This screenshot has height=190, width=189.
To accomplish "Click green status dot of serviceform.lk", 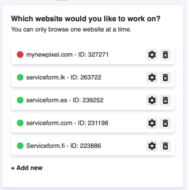I will (20, 77).
